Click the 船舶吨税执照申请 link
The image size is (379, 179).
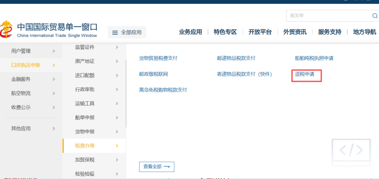click(x=314, y=58)
